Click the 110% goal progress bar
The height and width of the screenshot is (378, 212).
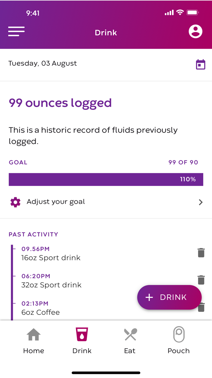tap(106, 179)
